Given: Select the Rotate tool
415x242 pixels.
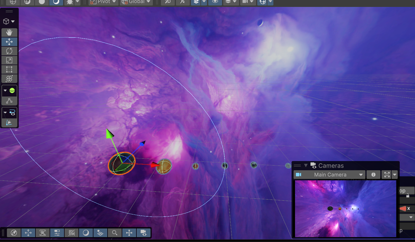Looking at the screenshot, I should (9, 51).
